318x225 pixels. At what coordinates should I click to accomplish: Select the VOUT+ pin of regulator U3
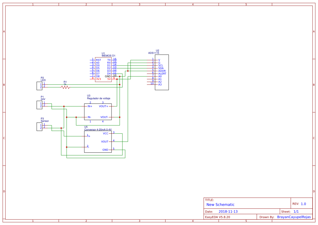pyautogui.click(x=104, y=106)
